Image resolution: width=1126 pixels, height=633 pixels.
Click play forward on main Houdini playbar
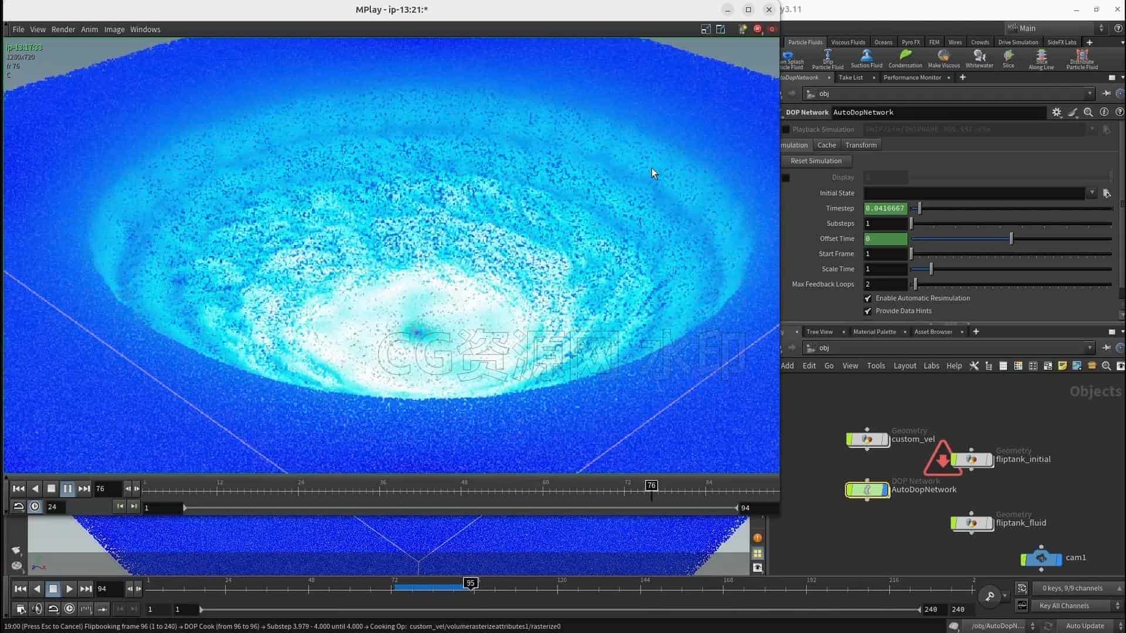pos(69,589)
